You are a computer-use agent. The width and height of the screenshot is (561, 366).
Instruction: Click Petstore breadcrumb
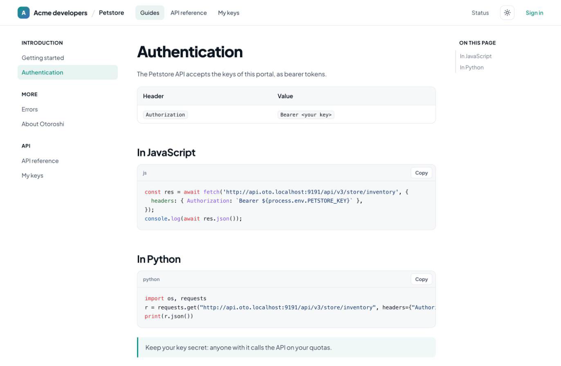[x=111, y=13]
